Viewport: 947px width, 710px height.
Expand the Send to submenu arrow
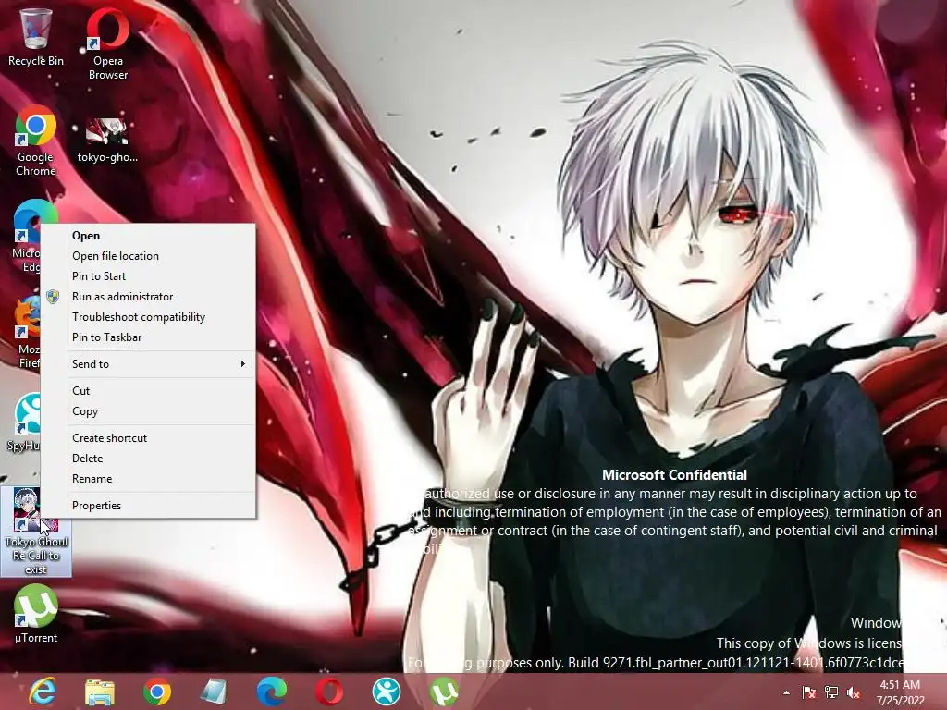(x=243, y=364)
